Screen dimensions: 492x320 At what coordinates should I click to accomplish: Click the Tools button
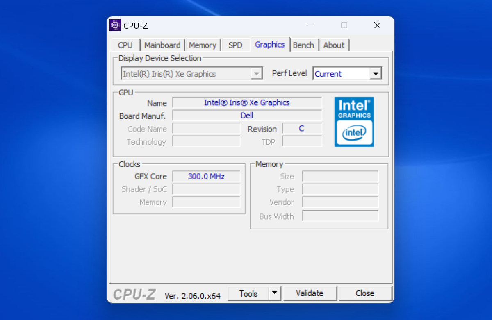point(248,293)
